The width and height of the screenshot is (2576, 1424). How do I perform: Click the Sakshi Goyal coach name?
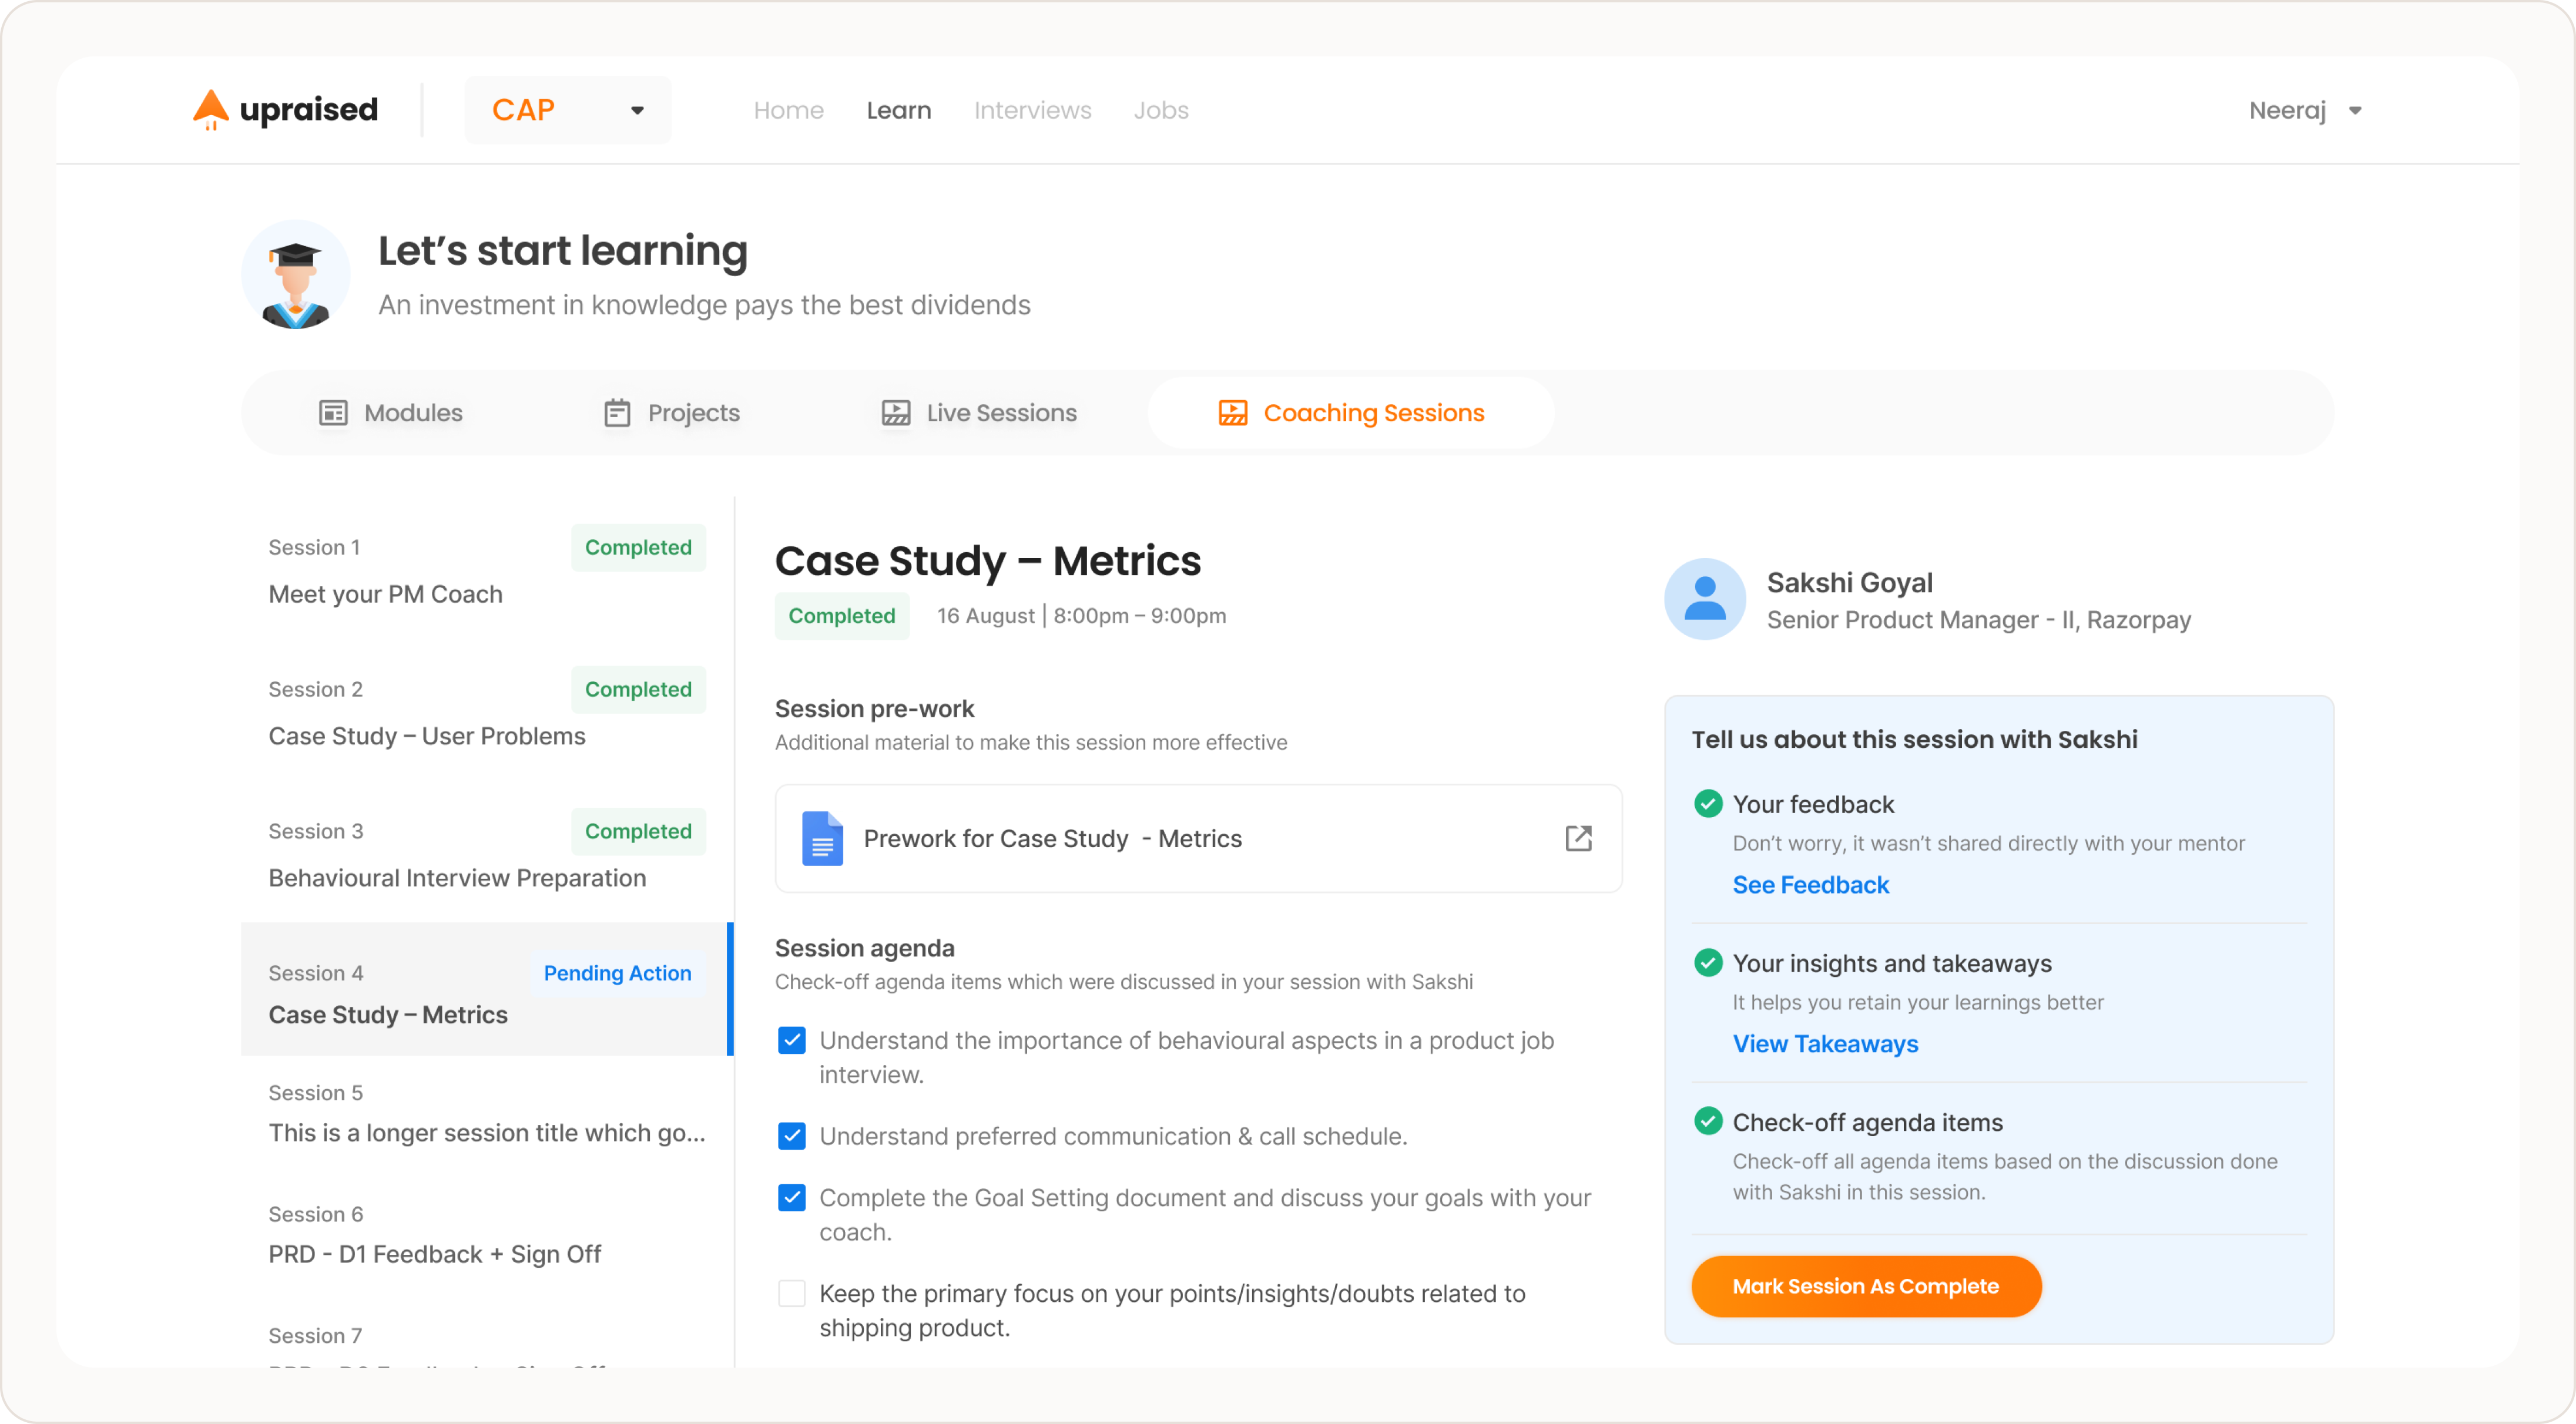coord(1849,582)
